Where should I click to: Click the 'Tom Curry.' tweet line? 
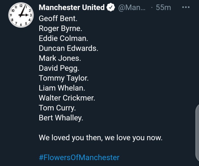(x=57, y=108)
